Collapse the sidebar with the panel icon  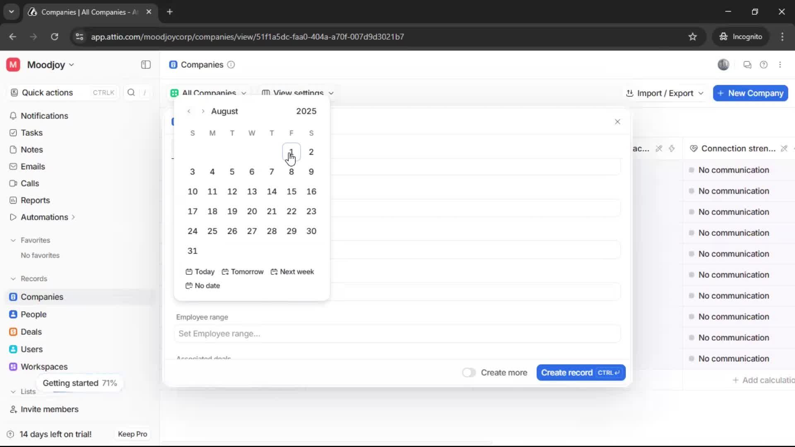[x=145, y=65]
